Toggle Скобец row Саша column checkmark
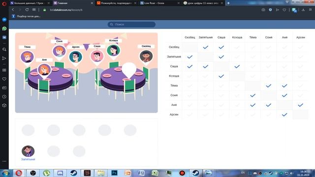The width and height of the screenshot is (315, 177). point(221,47)
